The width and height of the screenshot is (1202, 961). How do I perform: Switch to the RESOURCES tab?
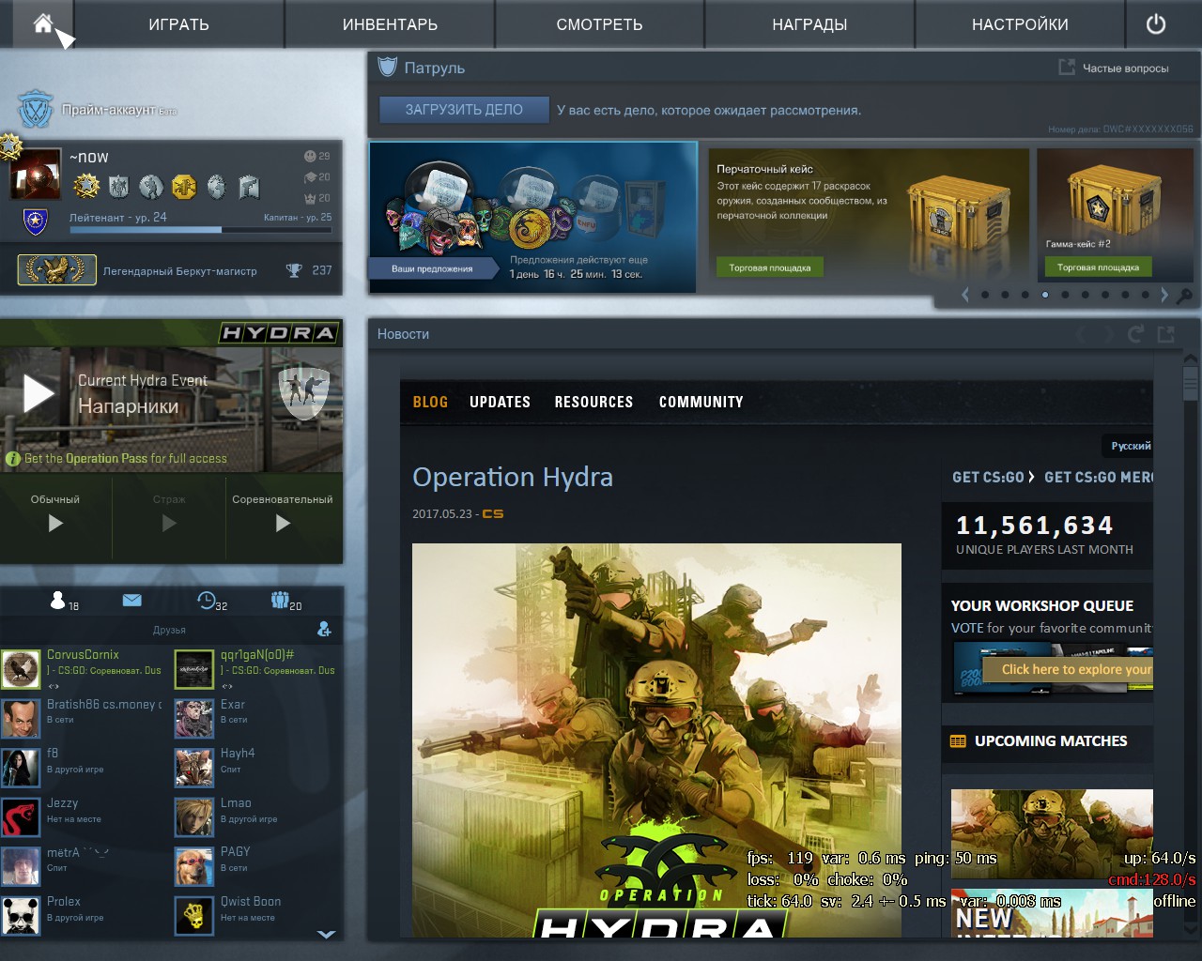coord(593,402)
